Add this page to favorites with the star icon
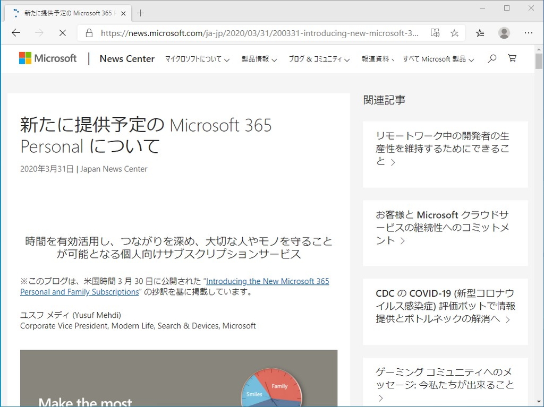Screen dimensions: 544x407 pos(454,32)
